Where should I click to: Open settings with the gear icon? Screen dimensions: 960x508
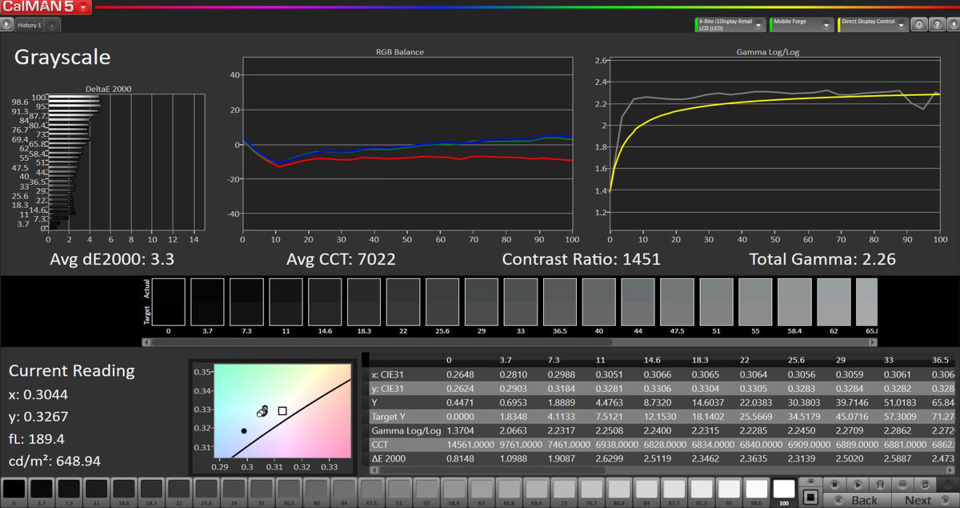click(919, 24)
